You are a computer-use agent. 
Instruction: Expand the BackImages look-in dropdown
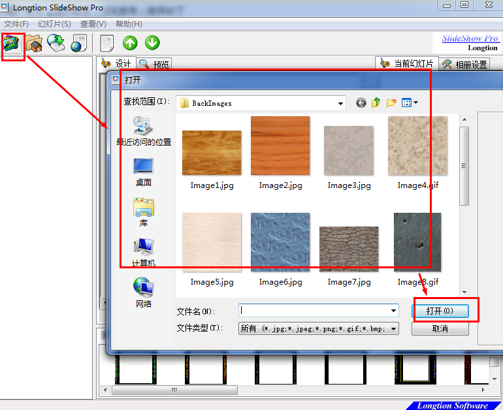tap(340, 104)
